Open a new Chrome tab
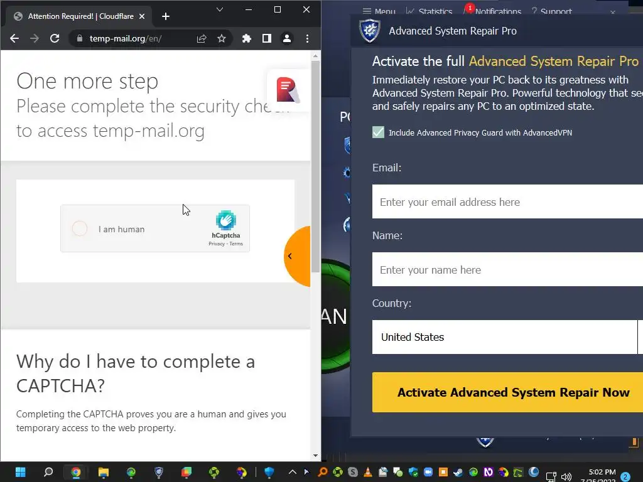This screenshot has width=643, height=482. pyautogui.click(x=166, y=16)
